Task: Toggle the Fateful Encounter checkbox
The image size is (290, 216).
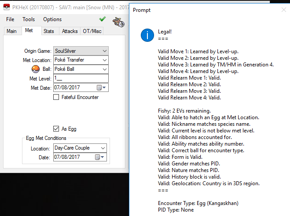Action: (x=56, y=97)
